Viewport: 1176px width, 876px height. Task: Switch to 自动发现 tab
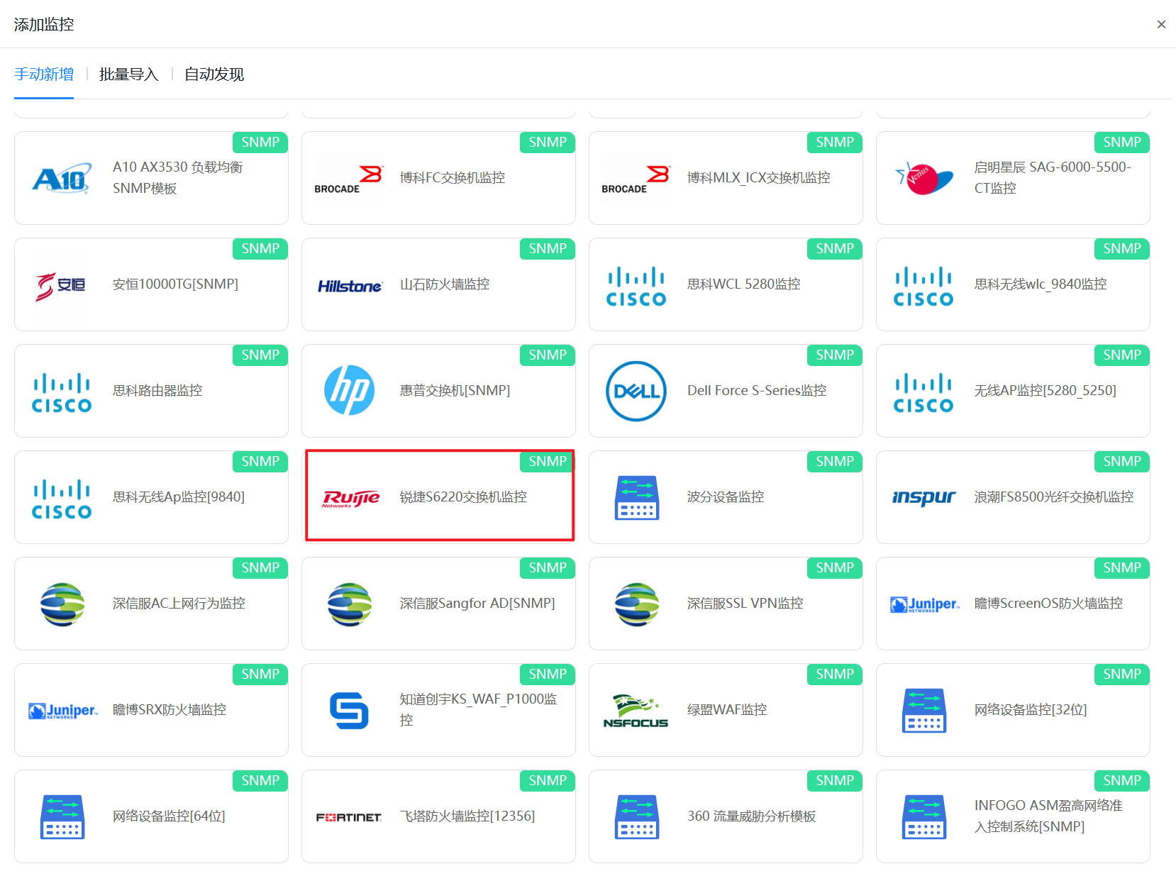pos(214,74)
